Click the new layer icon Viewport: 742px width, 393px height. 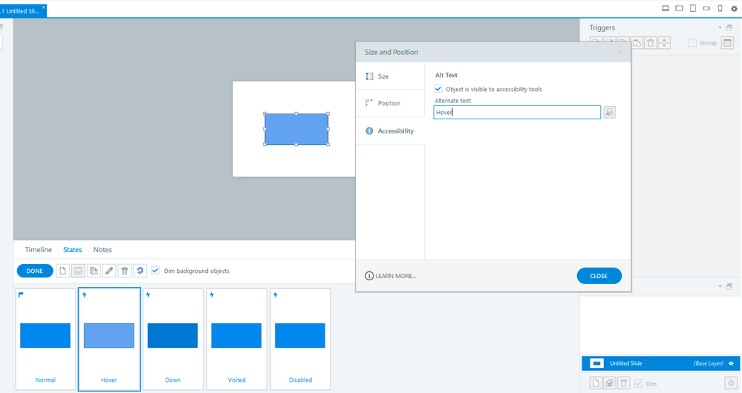point(596,383)
